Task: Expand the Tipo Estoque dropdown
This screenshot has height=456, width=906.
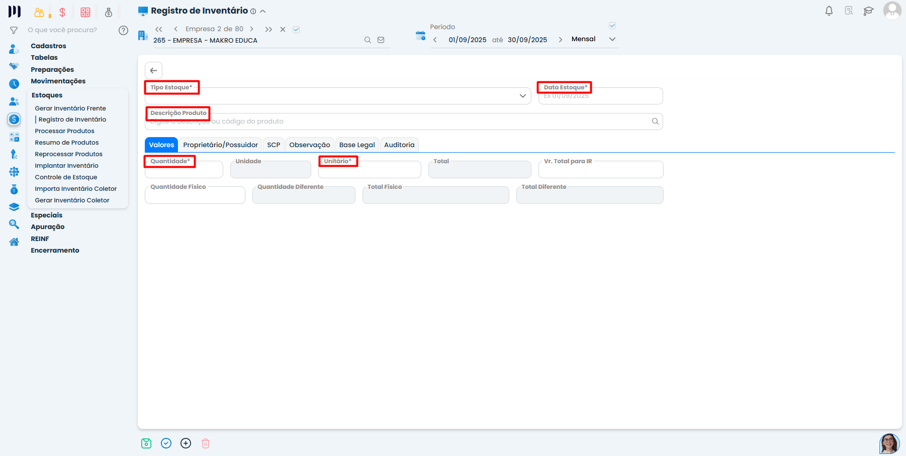Action: (x=522, y=96)
